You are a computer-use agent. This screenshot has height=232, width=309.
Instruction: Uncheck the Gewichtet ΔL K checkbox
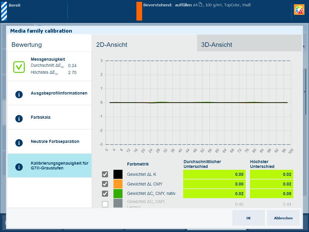click(x=105, y=174)
